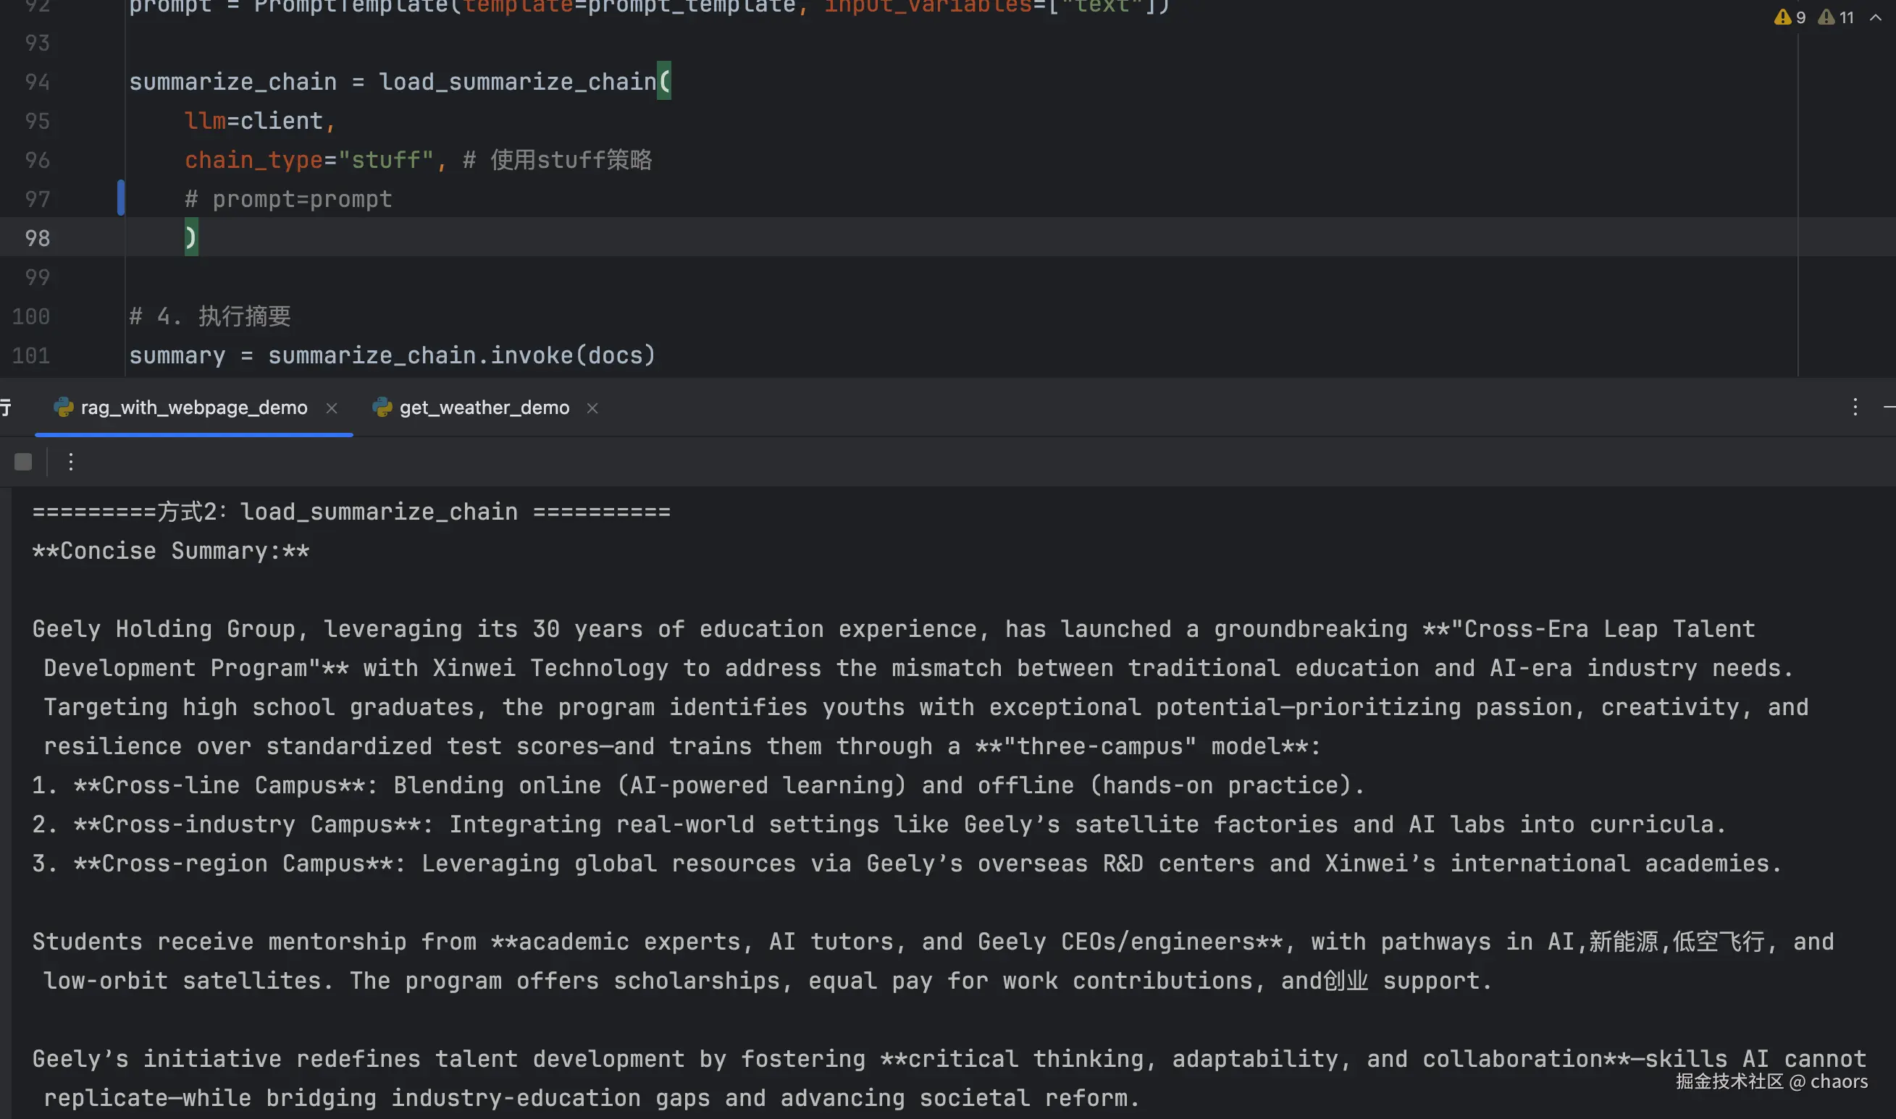
Task: Jump to previous highlighted problem with up chevron
Action: [x=1875, y=17]
